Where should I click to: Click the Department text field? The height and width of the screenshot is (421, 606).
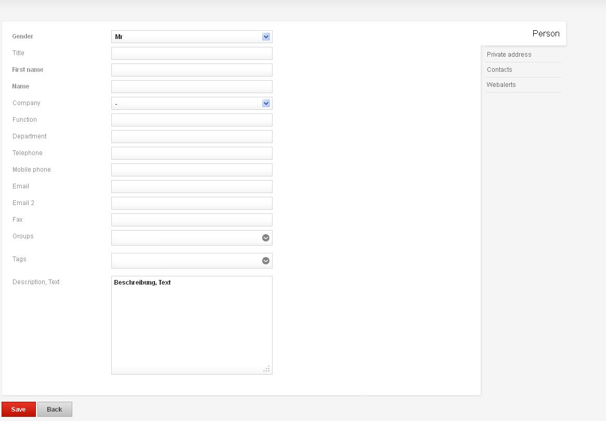pos(191,136)
